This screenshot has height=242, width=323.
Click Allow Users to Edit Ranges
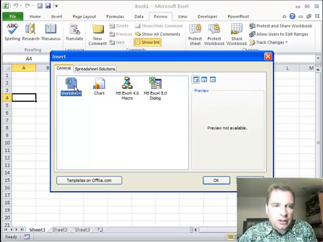(x=279, y=34)
